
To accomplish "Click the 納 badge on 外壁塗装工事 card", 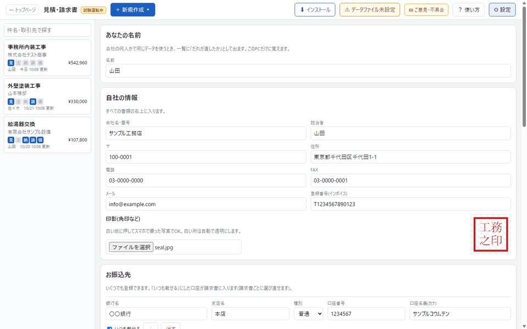I will click(x=26, y=101).
